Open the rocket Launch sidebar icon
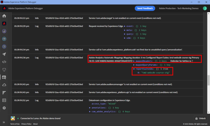 (x=4, y=54)
